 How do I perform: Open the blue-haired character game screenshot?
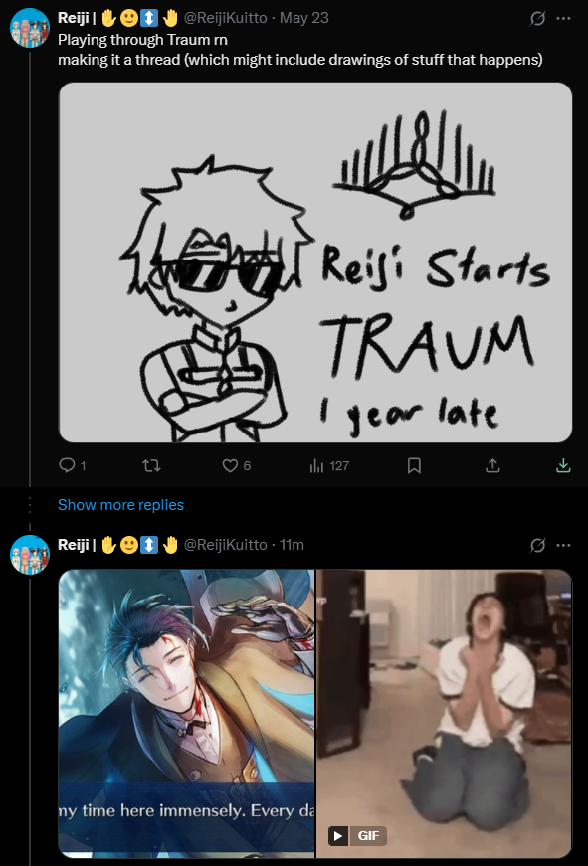click(x=186, y=714)
